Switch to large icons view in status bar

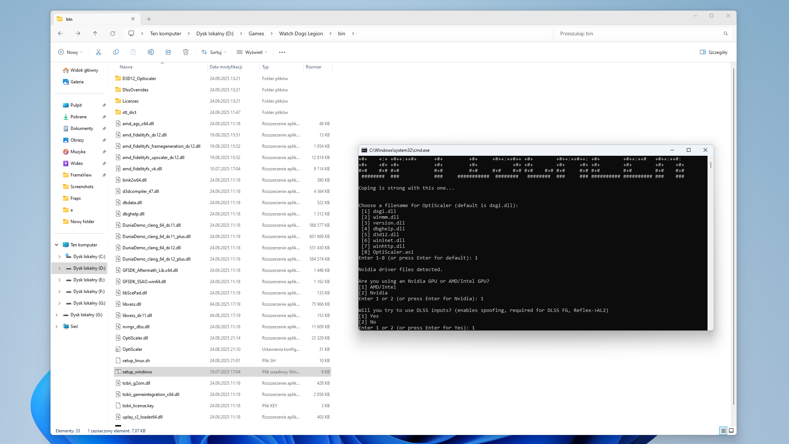[x=731, y=431]
